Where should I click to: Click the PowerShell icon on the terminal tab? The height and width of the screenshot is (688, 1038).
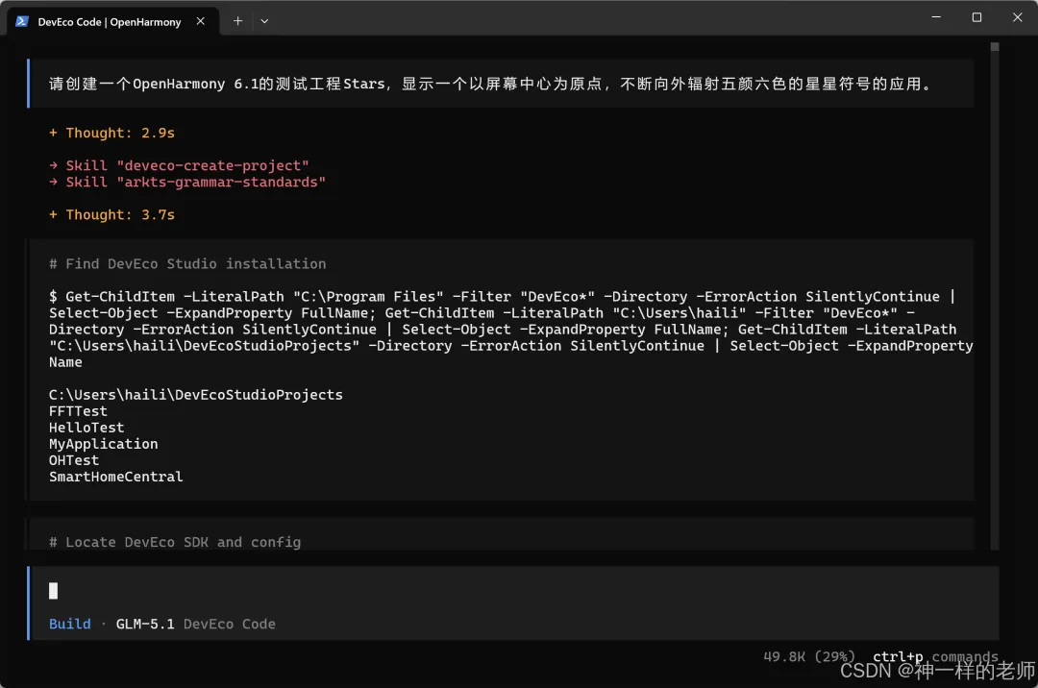pyautogui.click(x=22, y=21)
